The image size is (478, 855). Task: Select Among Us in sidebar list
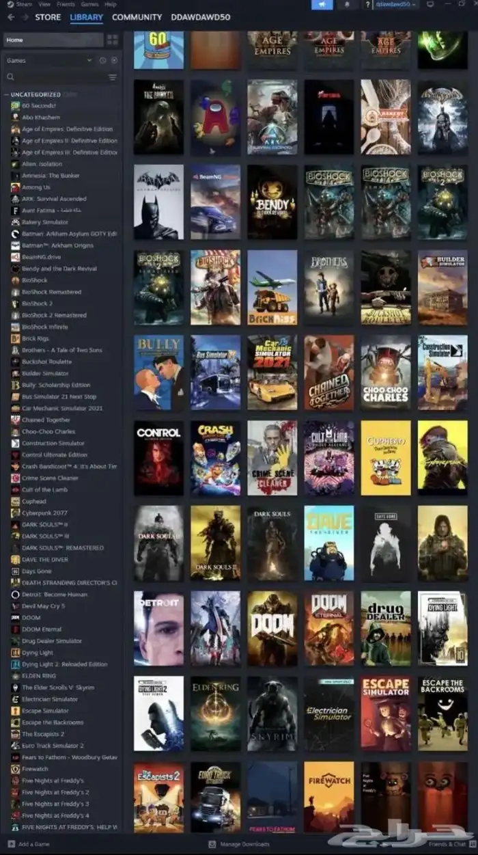coord(36,187)
